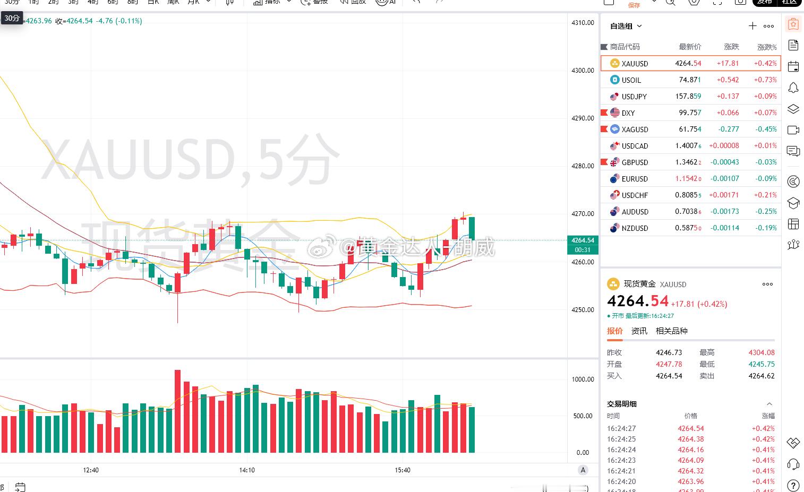Select the GBPUSD symbol name
The width and height of the screenshot is (804, 492).
635,162
